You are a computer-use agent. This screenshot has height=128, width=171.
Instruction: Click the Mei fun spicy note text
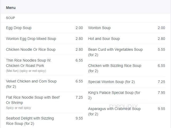[x=26, y=71]
